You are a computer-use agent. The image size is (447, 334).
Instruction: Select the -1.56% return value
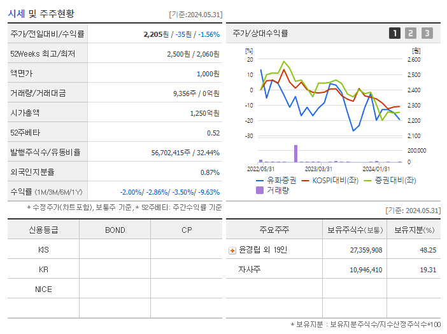(x=209, y=34)
